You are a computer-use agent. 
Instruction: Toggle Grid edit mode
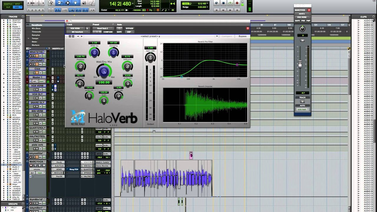(17, 7)
